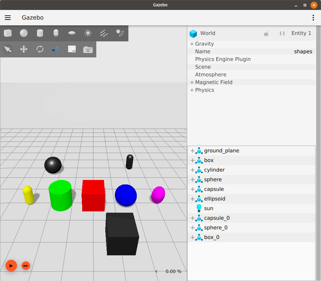Expand the Physics property
The width and height of the screenshot is (321, 281).
192,90
